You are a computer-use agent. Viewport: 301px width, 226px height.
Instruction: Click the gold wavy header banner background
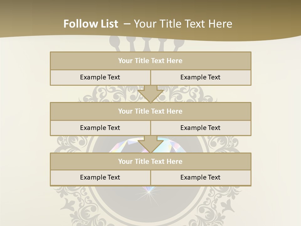pyautogui.click(x=267, y=19)
